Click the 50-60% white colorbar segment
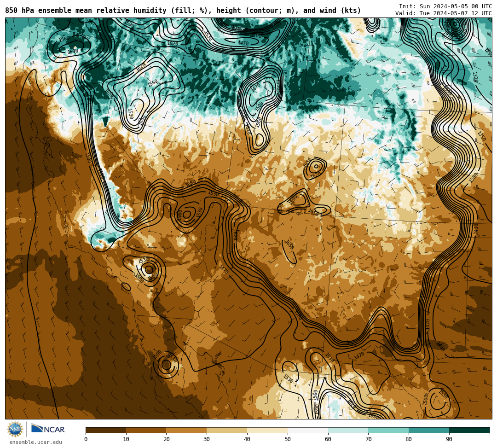The width and height of the screenshot is (497, 448). pos(308,430)
